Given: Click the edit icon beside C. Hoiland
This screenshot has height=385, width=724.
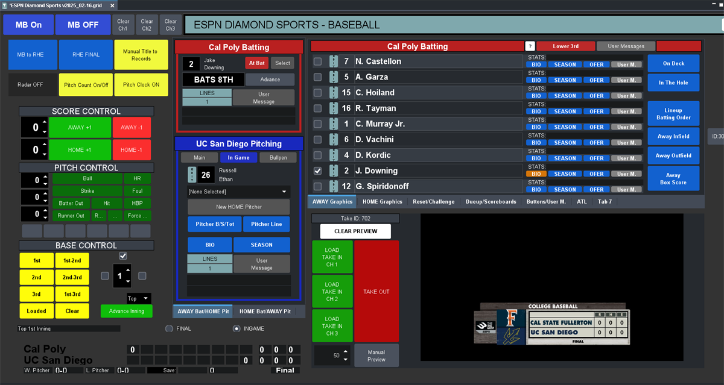Looking at the screenshot, I should (x=333, y=93).
